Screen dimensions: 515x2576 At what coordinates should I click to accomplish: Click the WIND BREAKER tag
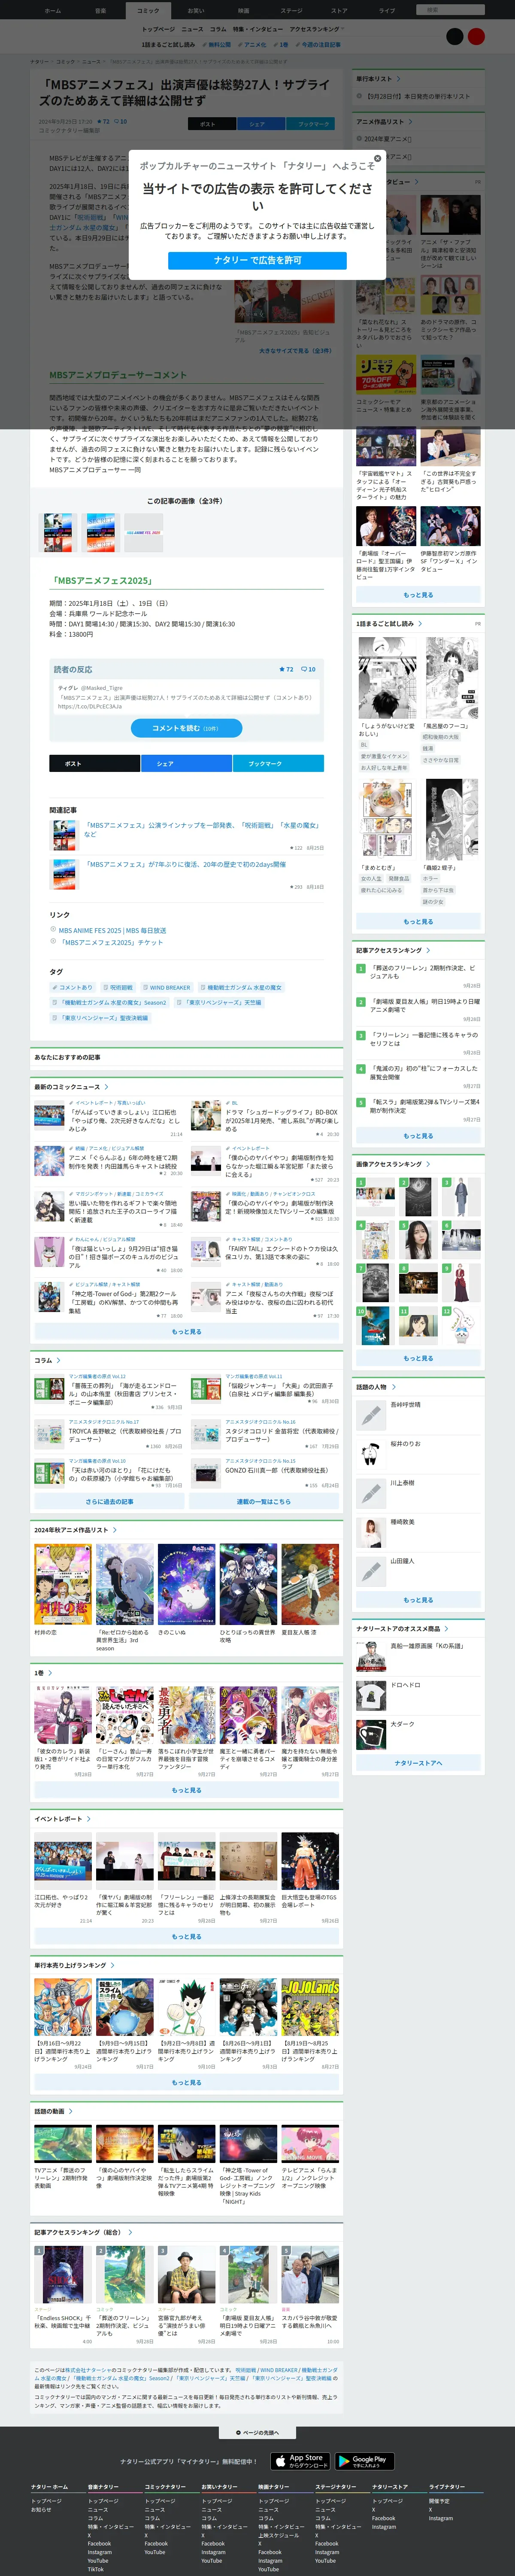(x=166, y=987)
